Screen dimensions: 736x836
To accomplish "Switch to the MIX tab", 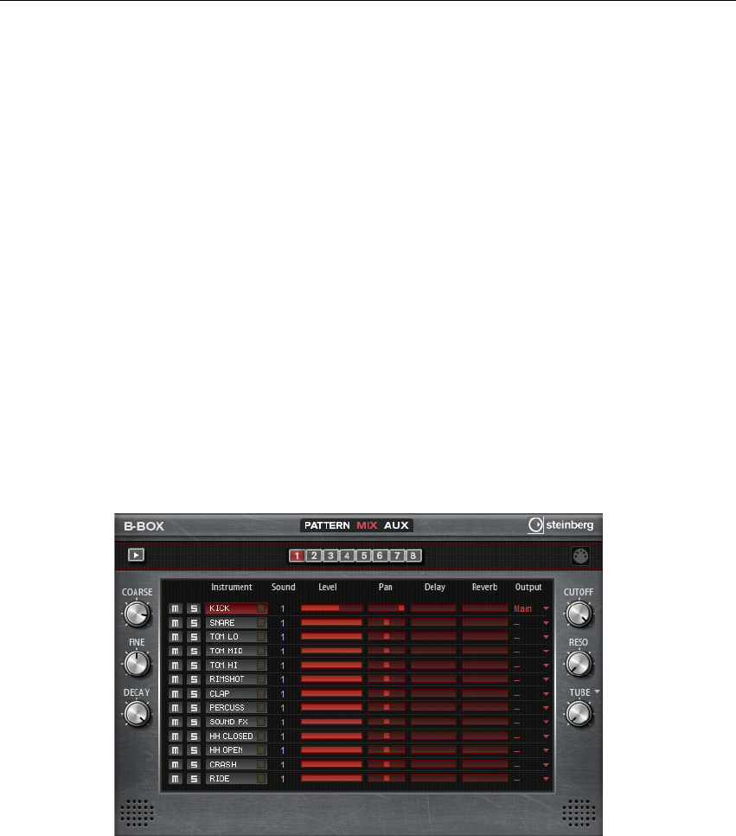I will coord(367,525).
